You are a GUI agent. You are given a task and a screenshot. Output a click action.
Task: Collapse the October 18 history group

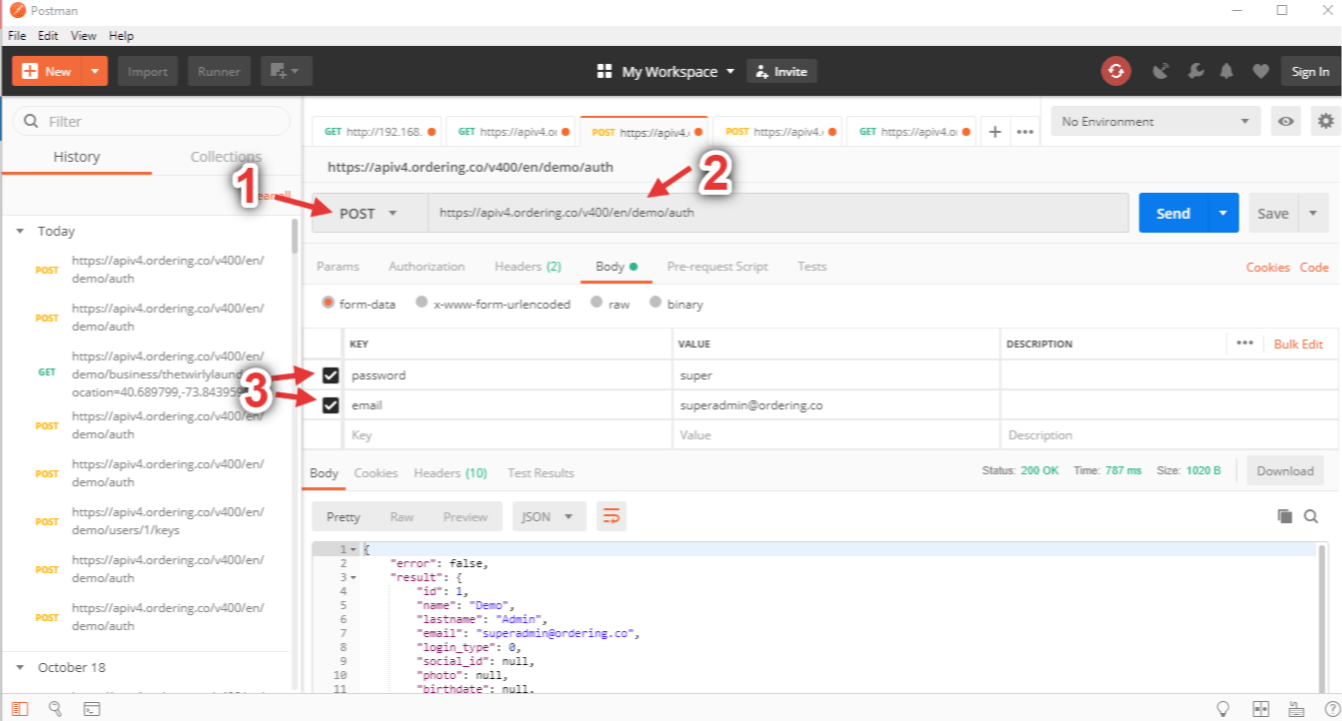[x=20, y=667]
